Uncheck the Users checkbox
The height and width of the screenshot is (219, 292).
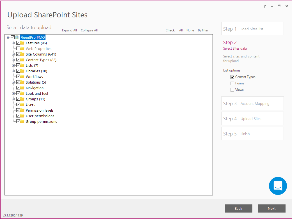click(x=18, y=105)
